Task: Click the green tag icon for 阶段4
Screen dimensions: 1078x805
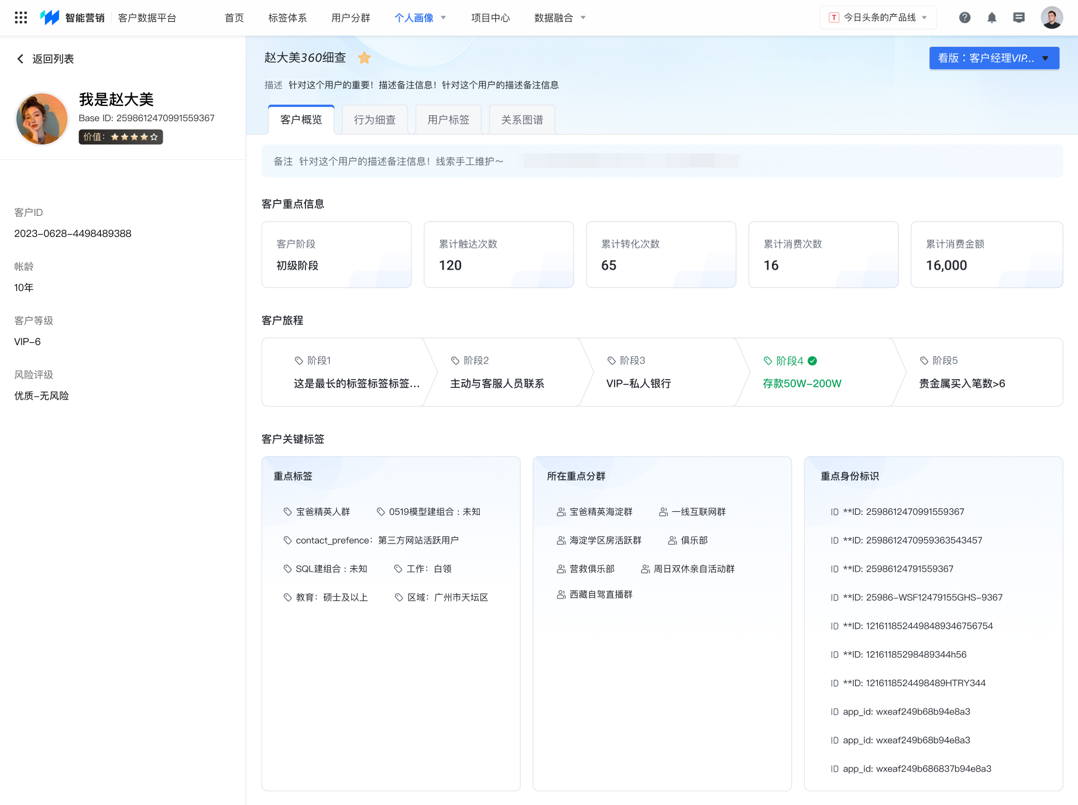Action: (768, 361)
